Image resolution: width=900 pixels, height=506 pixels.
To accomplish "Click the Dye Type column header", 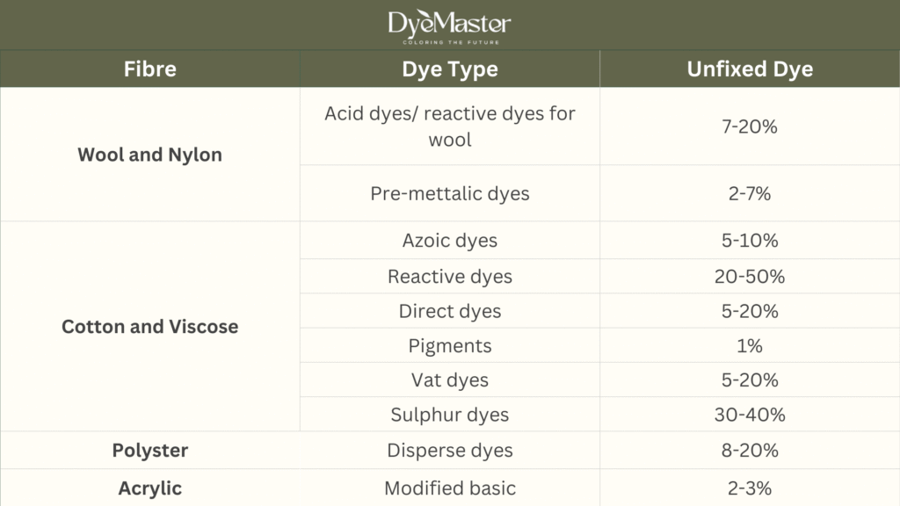I will pyautogui.click(x=449, y=69).
